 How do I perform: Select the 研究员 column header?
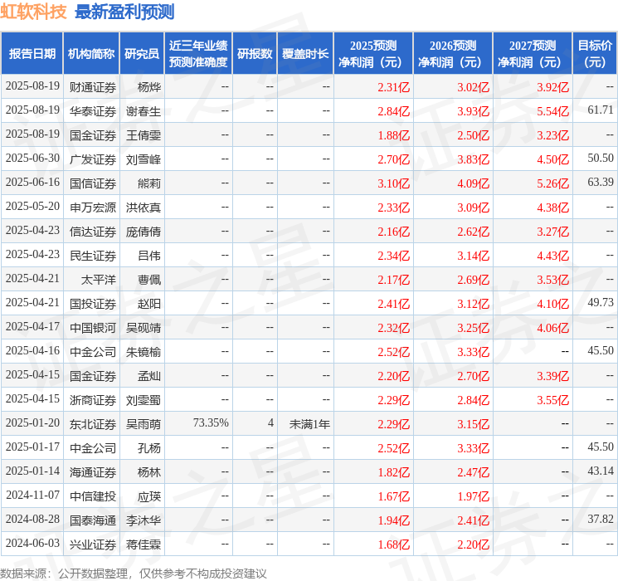142,54
